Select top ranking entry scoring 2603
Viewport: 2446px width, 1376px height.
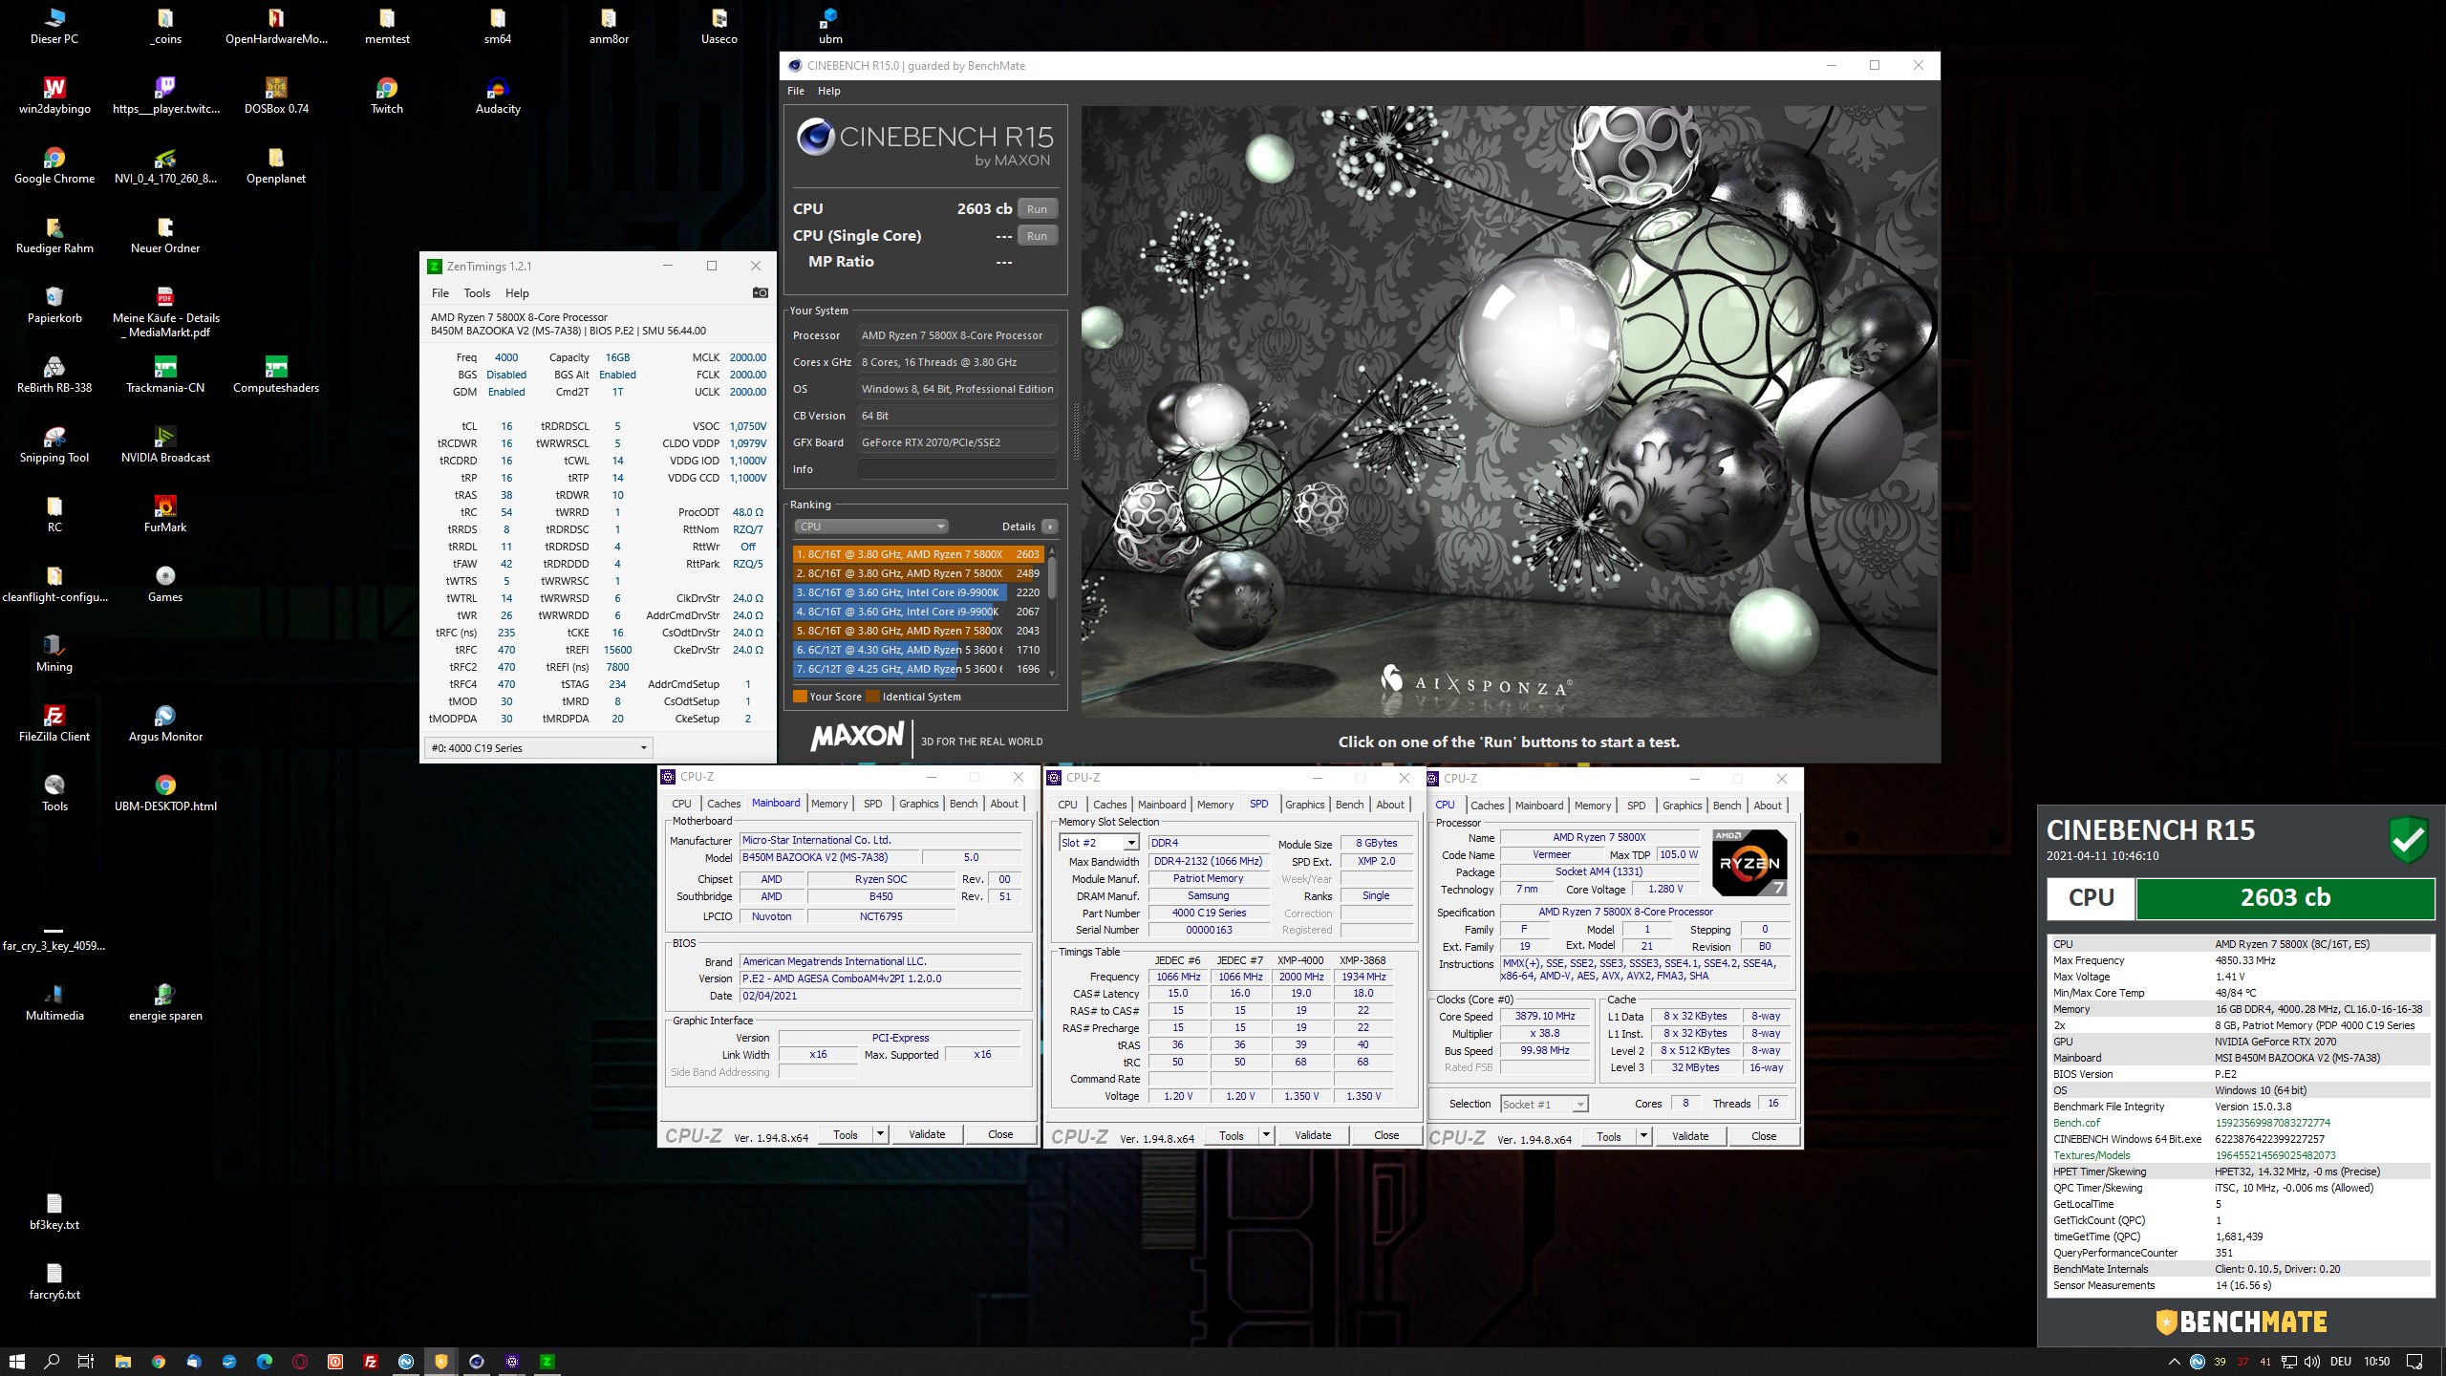(x=917, y=554)
